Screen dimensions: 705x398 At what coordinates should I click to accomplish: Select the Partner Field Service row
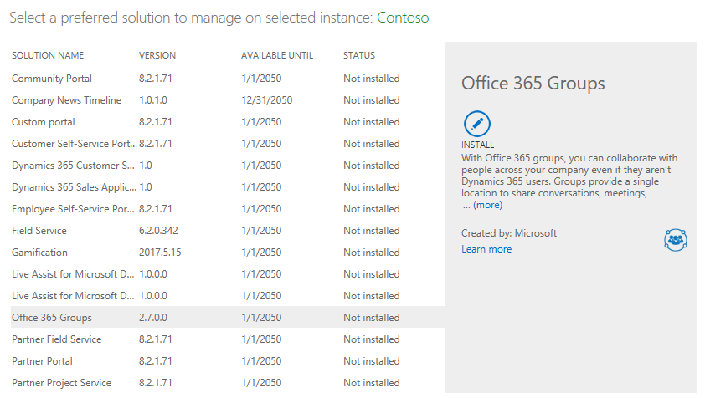(228, 339)
